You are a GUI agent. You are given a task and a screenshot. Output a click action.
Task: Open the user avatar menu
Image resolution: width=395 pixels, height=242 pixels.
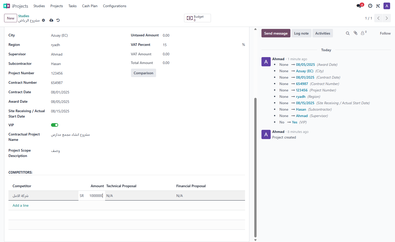click(x=387, y=6)
